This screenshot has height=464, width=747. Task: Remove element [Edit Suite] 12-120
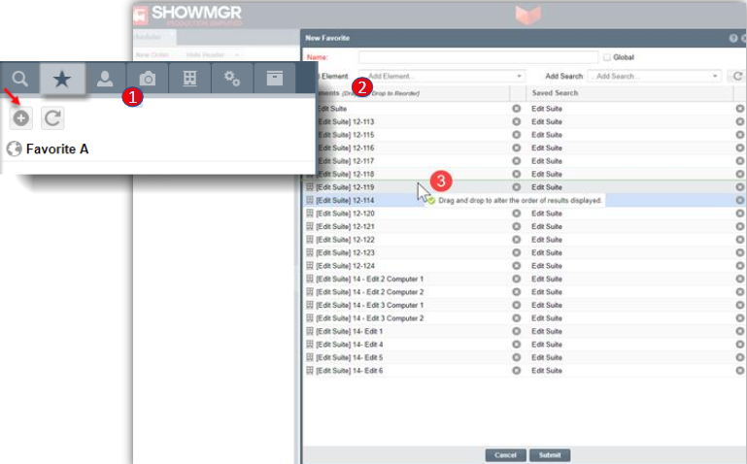[x=517, y=214]
